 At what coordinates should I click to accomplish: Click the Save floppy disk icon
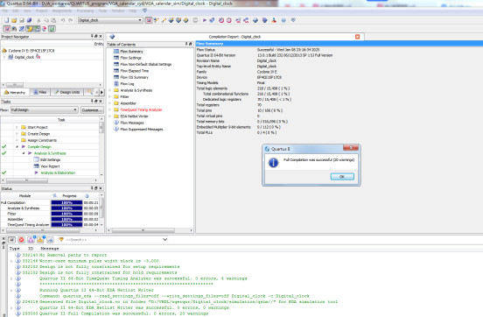[x=22, y=20]
